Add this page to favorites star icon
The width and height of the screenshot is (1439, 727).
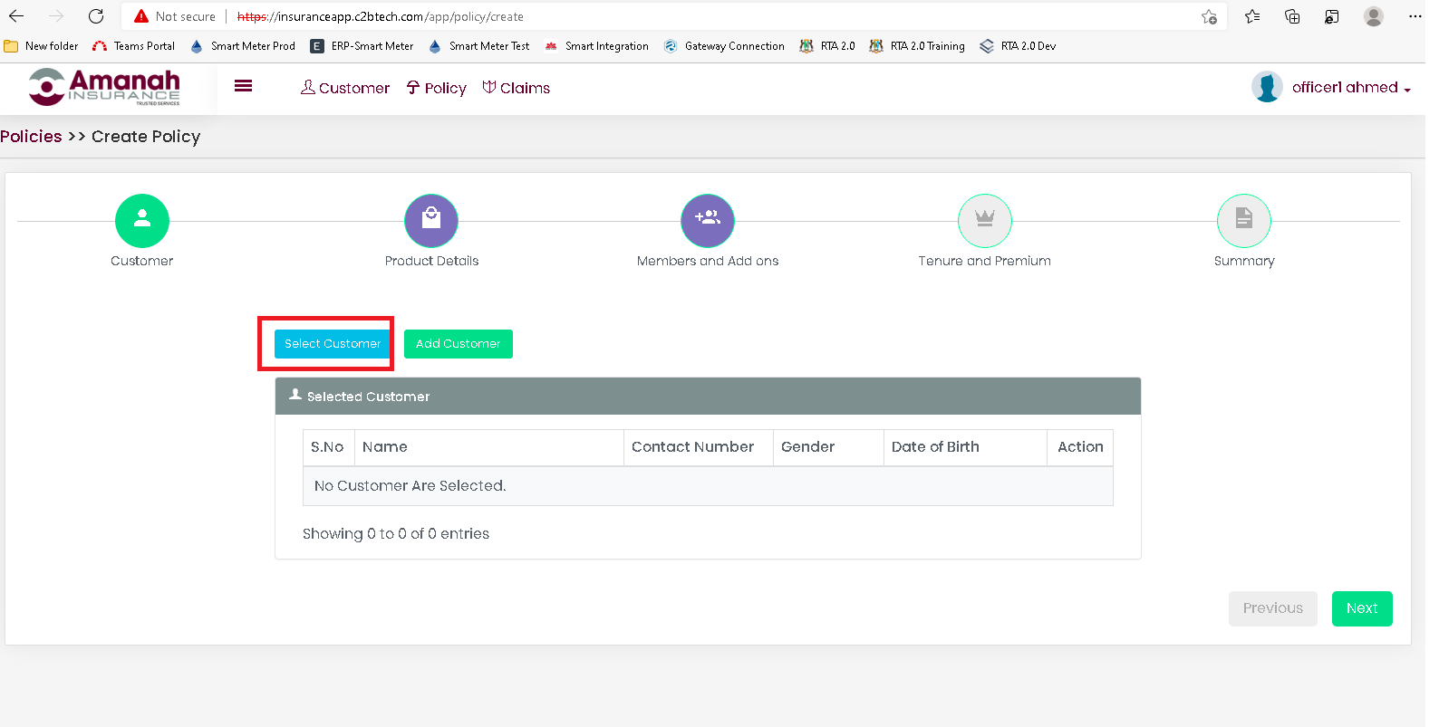[x=1209, y=16]
